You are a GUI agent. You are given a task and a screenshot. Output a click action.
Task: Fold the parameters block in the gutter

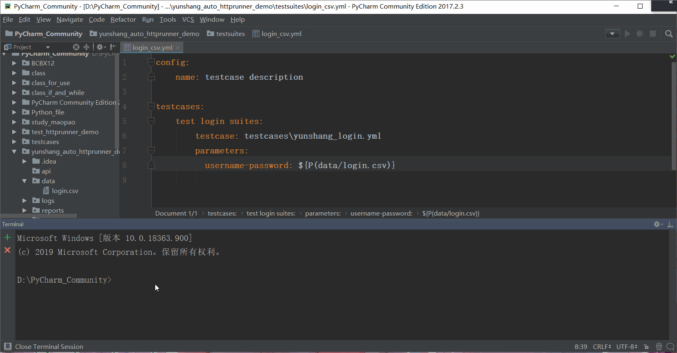(x=151, y=151)
